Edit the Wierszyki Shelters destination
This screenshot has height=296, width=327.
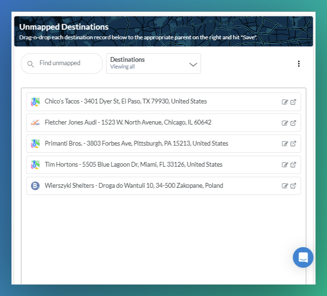(x=285, y=186)
